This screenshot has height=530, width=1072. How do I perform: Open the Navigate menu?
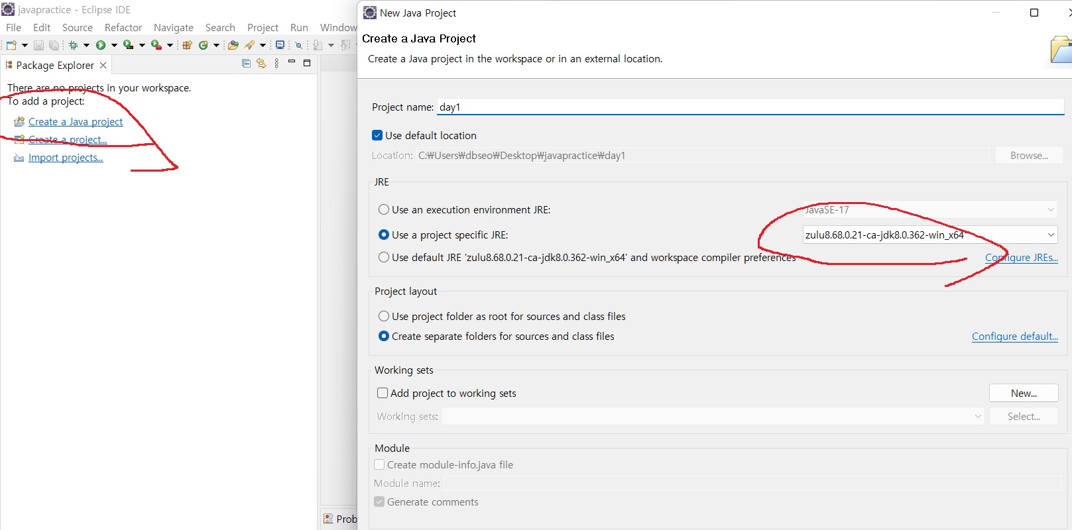tap(174, 27)
